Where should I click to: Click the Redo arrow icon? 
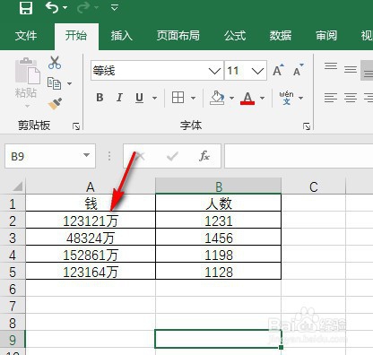coord(83,7)
